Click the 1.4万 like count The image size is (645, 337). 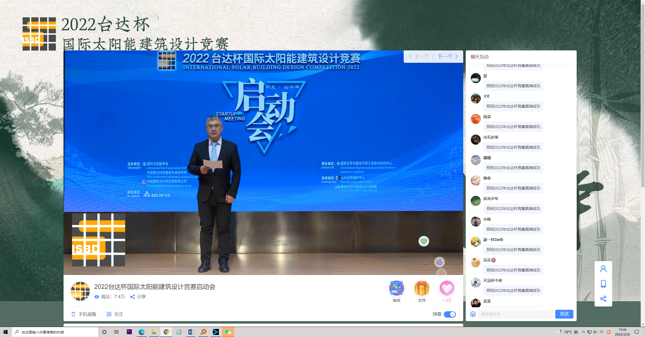[x=447, y=300]
